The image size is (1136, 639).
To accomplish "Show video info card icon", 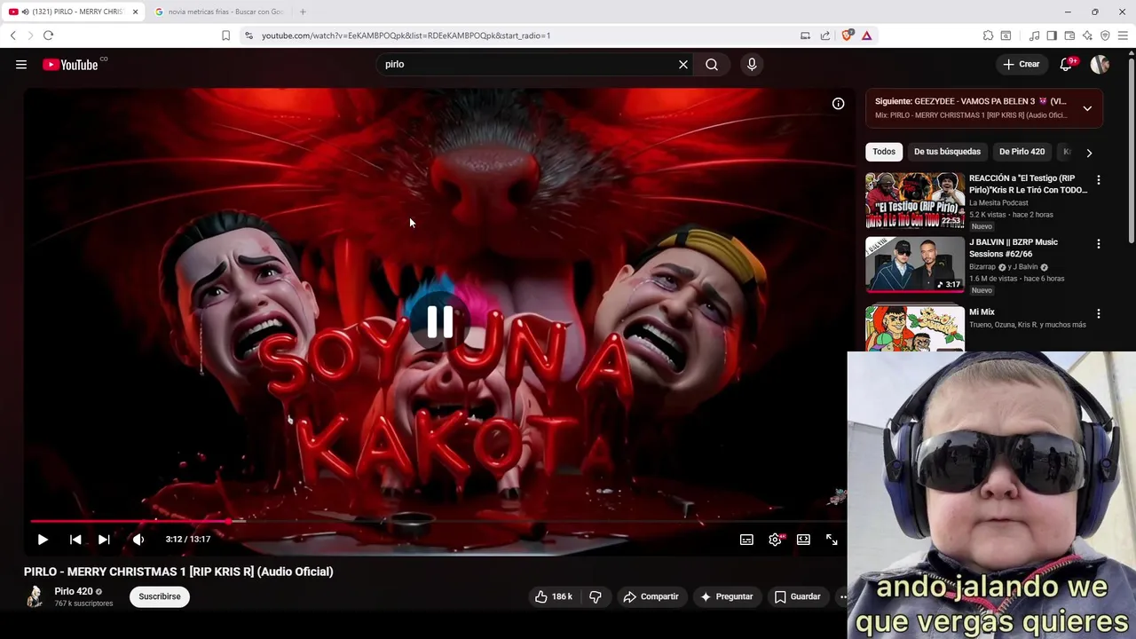I will coord(838,104).
